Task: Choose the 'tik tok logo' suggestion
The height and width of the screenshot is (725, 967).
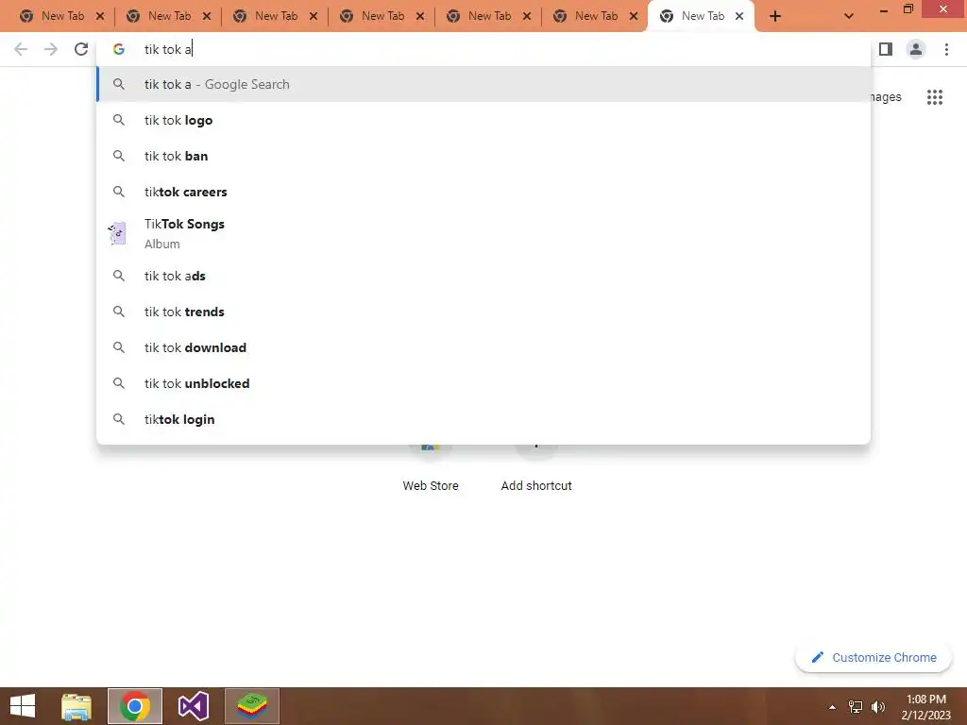Action: [x=483, y=120]
